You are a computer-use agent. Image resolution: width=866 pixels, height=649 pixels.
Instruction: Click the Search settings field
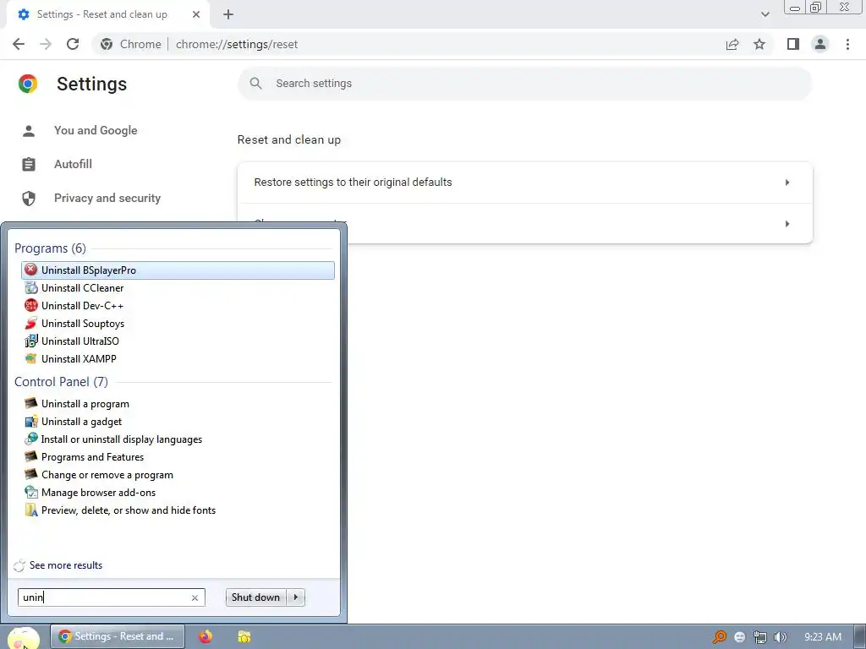524,84
